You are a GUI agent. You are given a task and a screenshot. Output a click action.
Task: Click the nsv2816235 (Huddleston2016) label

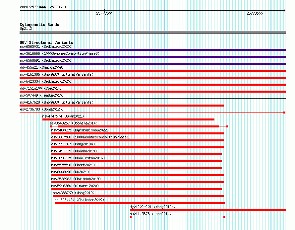78,158
